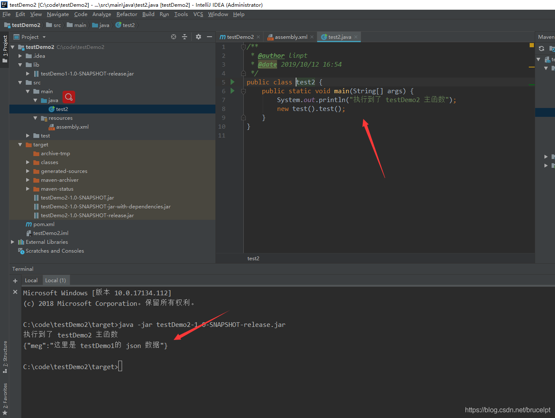
Task: Close the assembly.xml editor tab
Action: point(312,37)
